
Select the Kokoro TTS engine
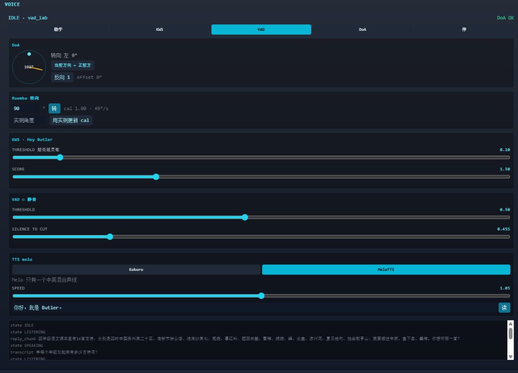(x=136, y=270)
